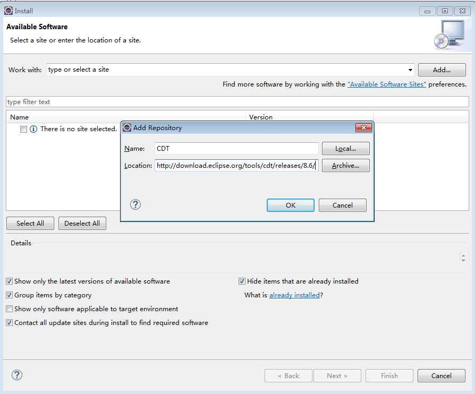Open the 'Available Software Sites' preferences link
475x394 pixels.
(387, 84)
